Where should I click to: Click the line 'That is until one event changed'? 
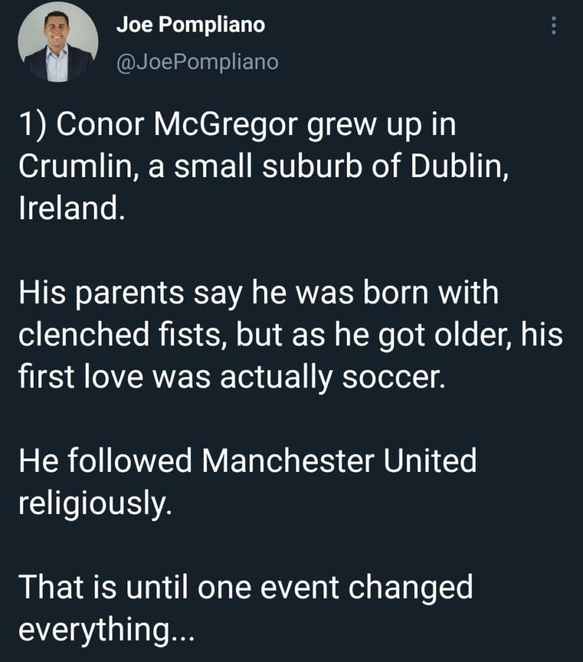point(245,586)
